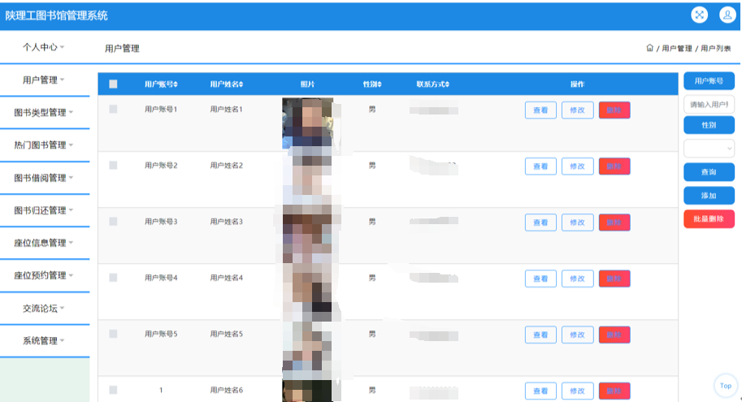Click 删除 for 用户姓名6
The image size is (742, 402).
coord(614,391)
